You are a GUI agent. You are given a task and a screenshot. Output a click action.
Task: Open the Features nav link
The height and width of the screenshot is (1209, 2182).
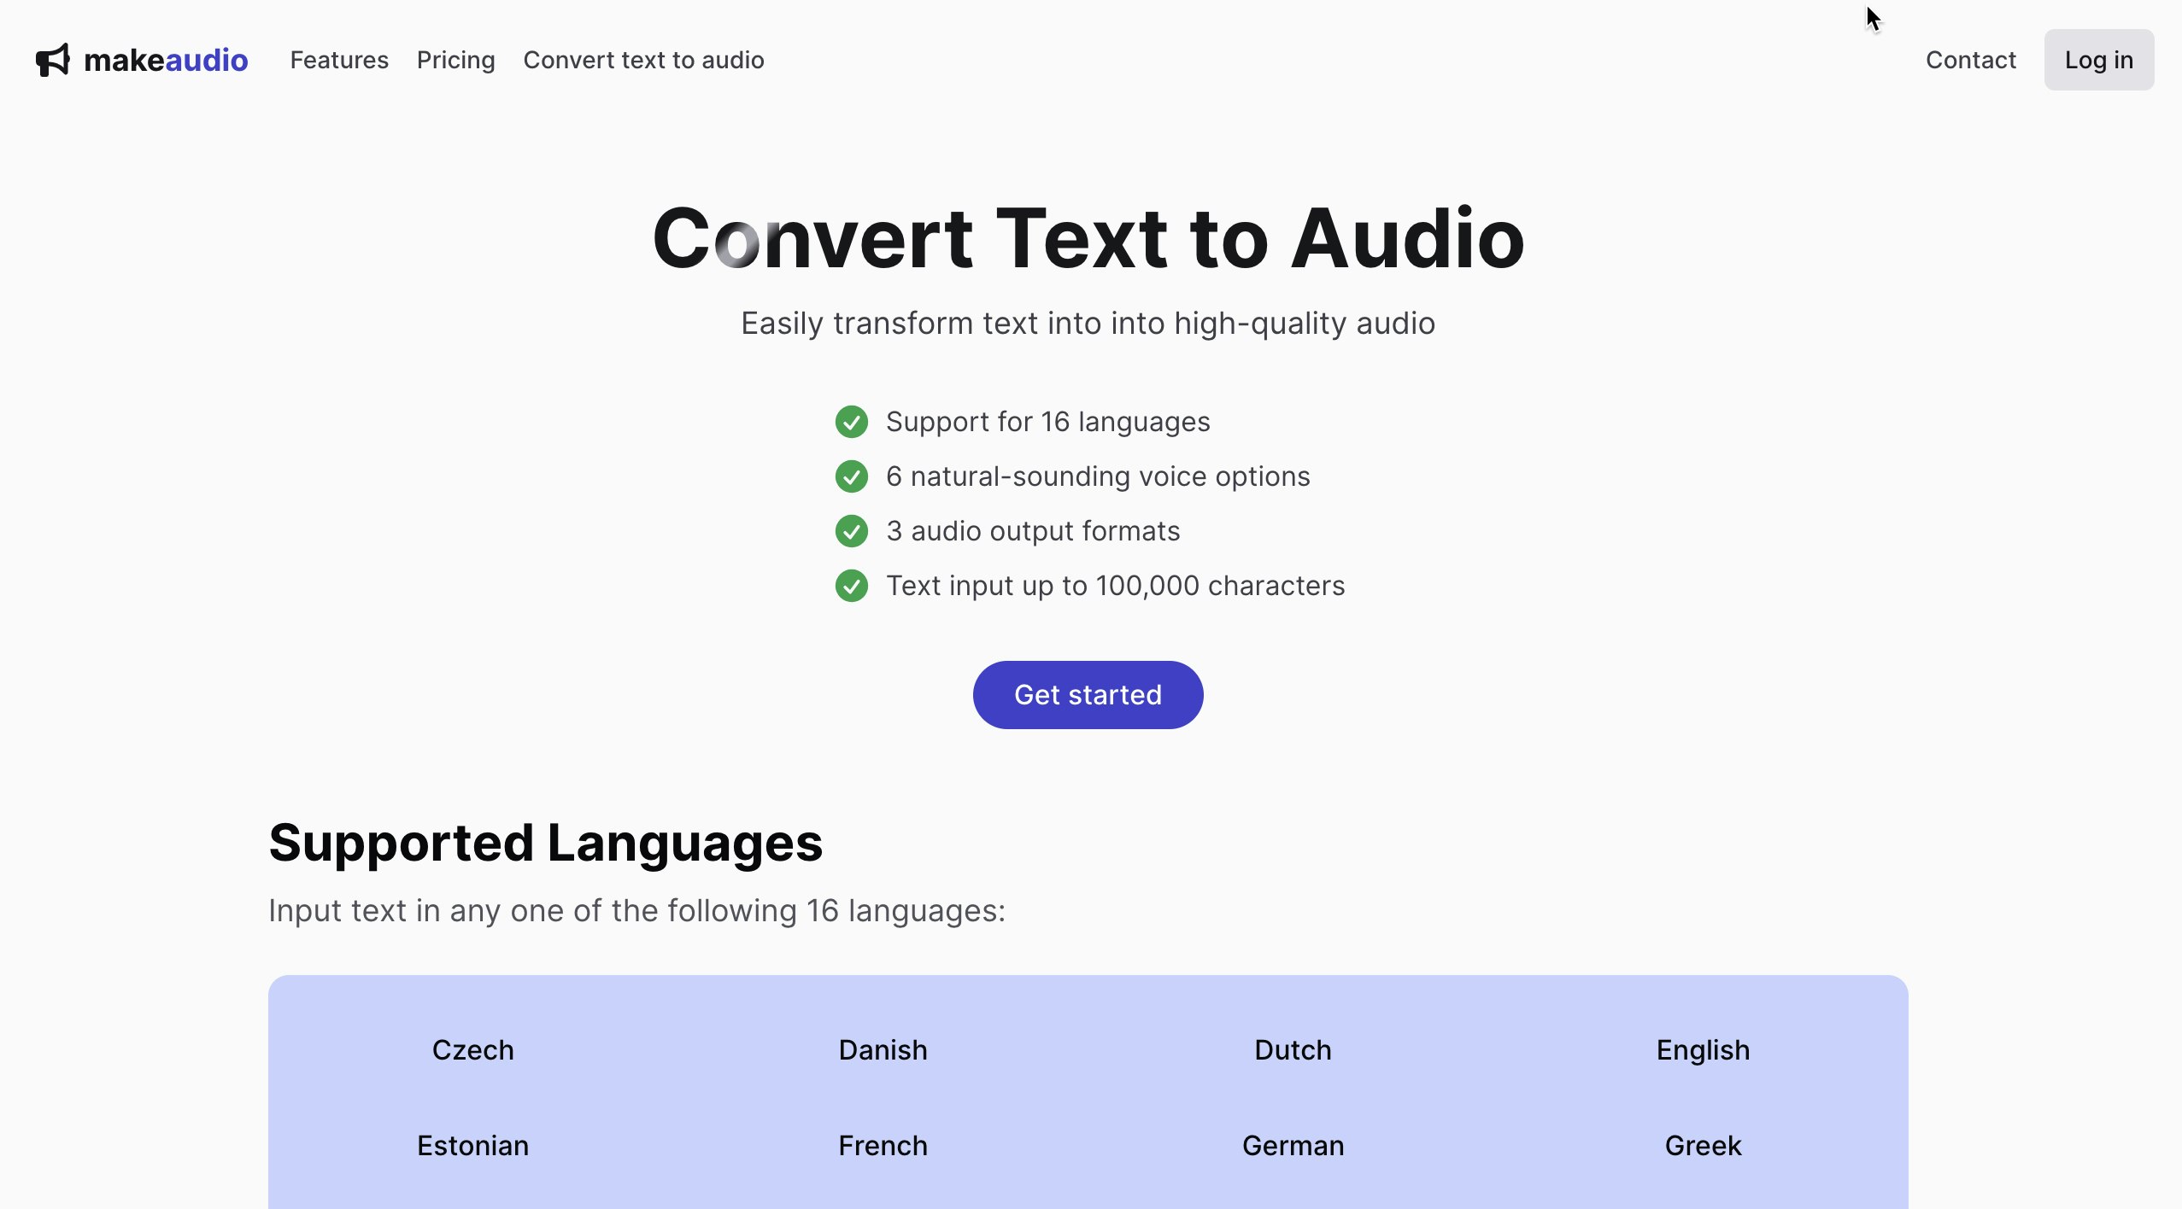[339, 61]
